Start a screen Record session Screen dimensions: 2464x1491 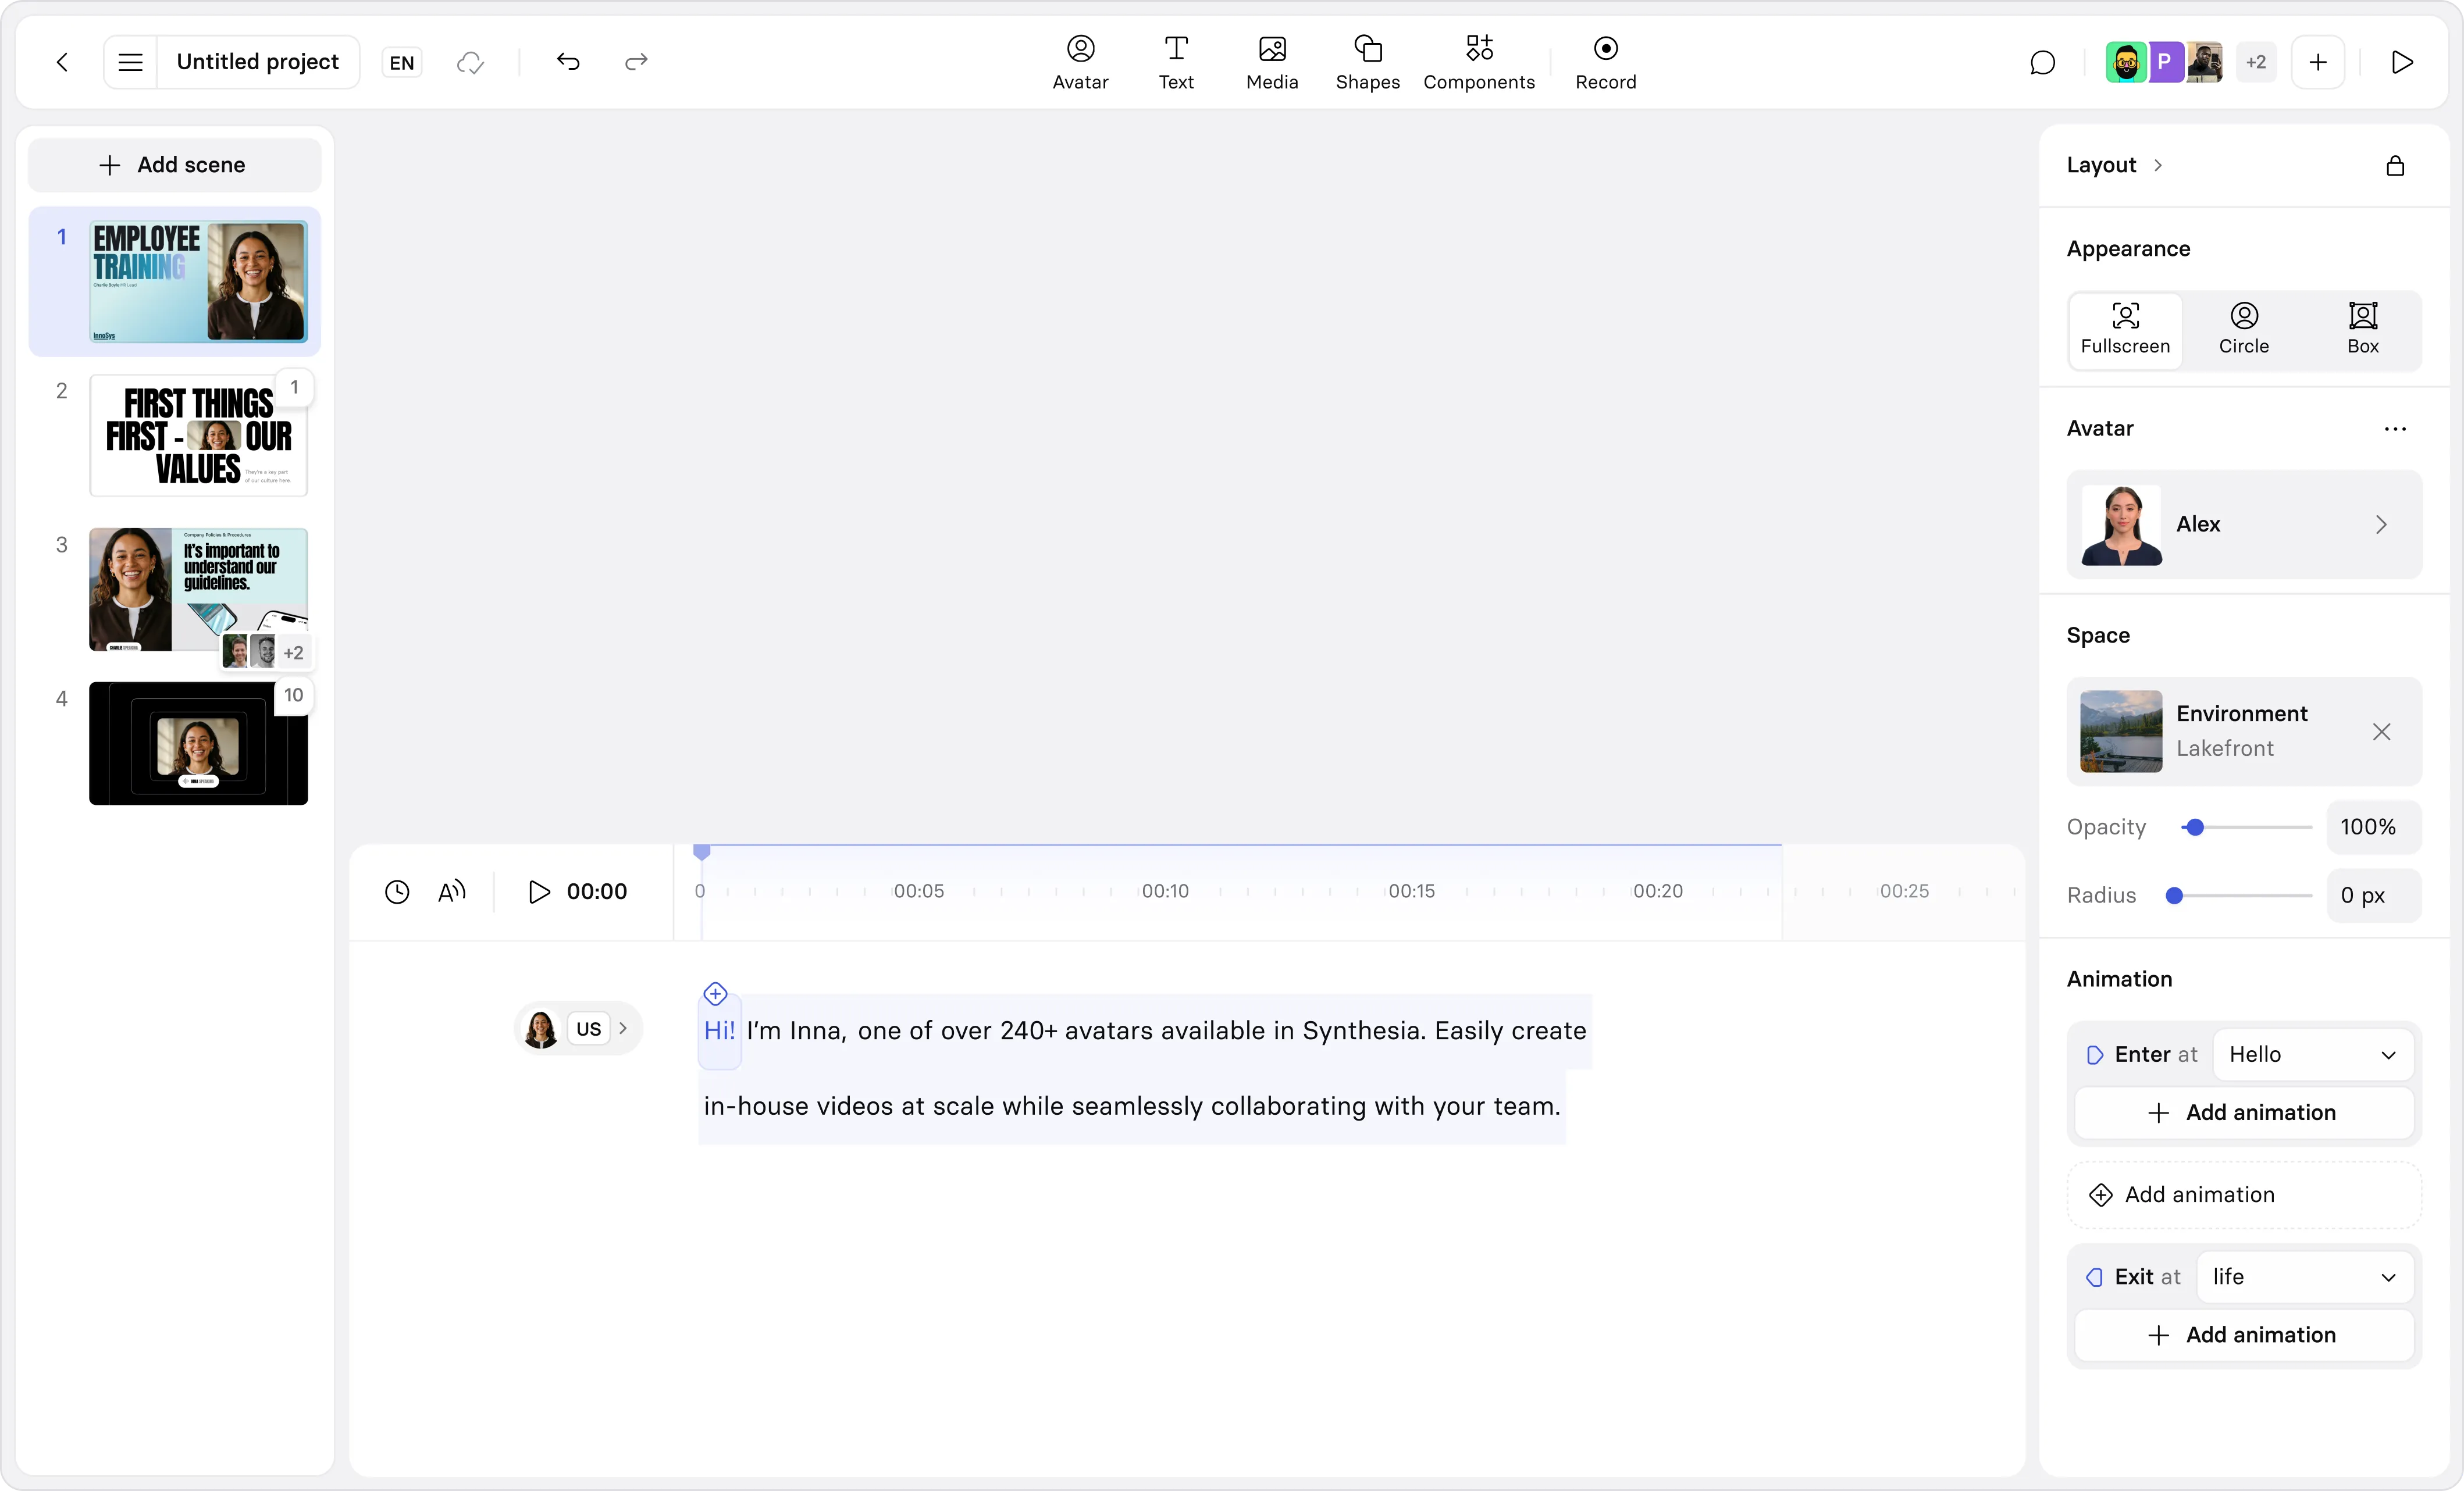tap(1605, 62)
